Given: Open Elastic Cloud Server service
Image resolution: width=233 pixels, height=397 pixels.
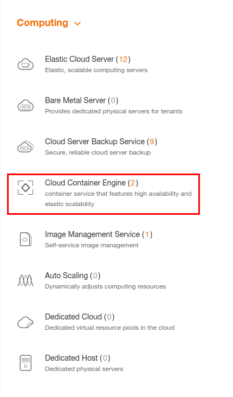Looking at the screenshot, I should pyautogui.click(x=88, y=59).
